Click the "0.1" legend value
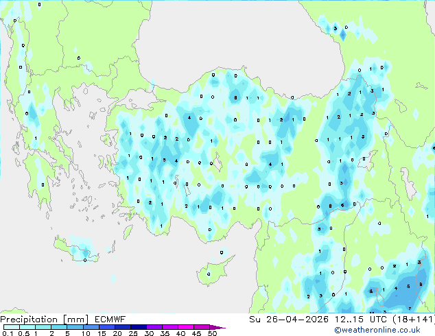435x336 pixels. click(8, 333)
